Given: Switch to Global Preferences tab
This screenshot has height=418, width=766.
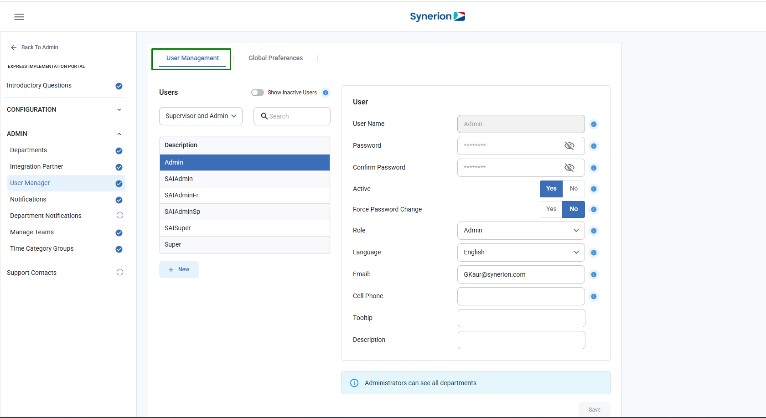Looking at the screenshot, I should tap(275, 58).
